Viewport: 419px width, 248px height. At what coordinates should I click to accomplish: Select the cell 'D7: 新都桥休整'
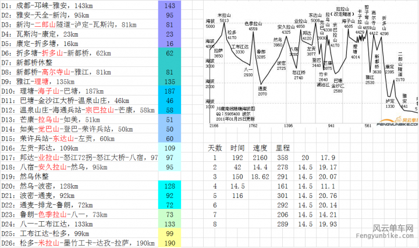pos(79,62)
